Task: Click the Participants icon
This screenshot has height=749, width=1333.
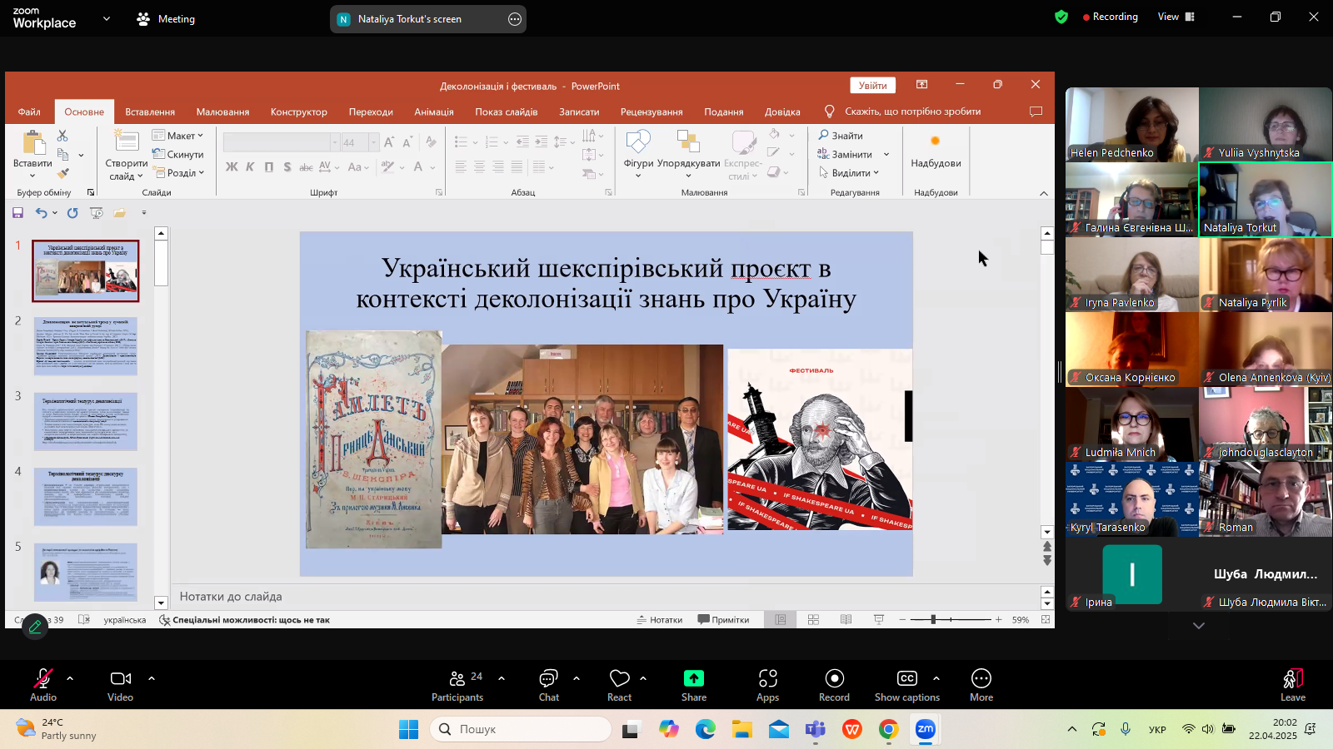Action: 457,679
